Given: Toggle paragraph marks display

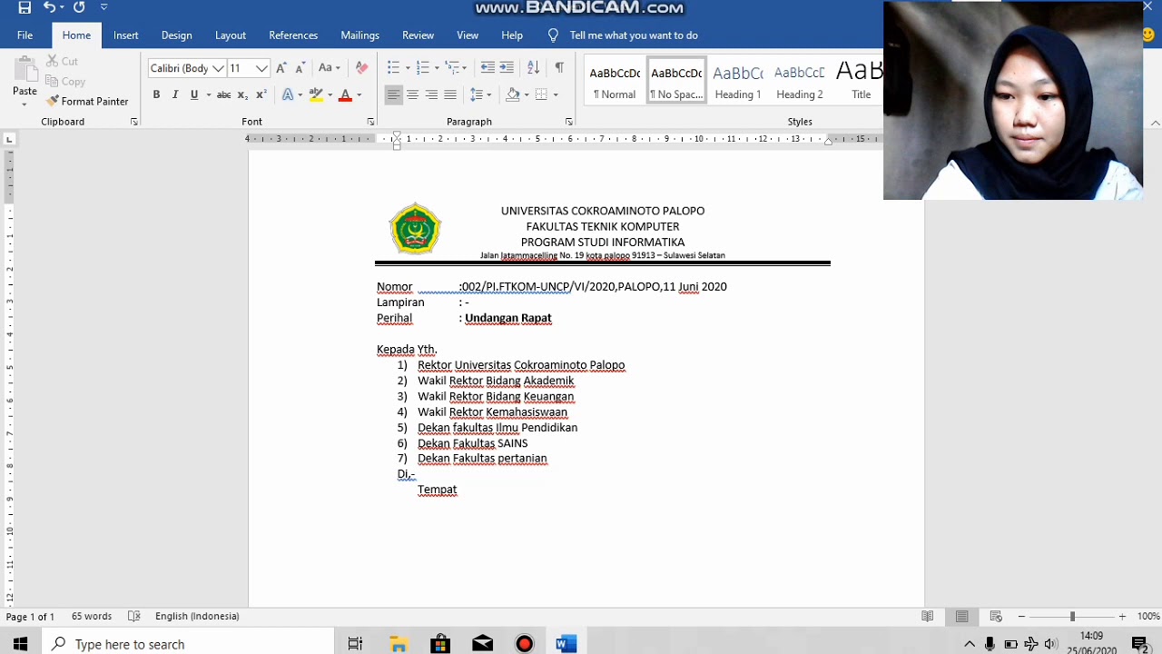Looking at the screenshot, I should pyautogui.click(x=559, y=68).
